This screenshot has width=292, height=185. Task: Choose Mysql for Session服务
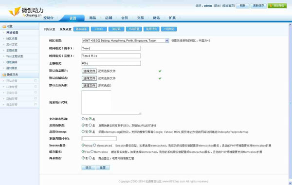coord(83,145)
